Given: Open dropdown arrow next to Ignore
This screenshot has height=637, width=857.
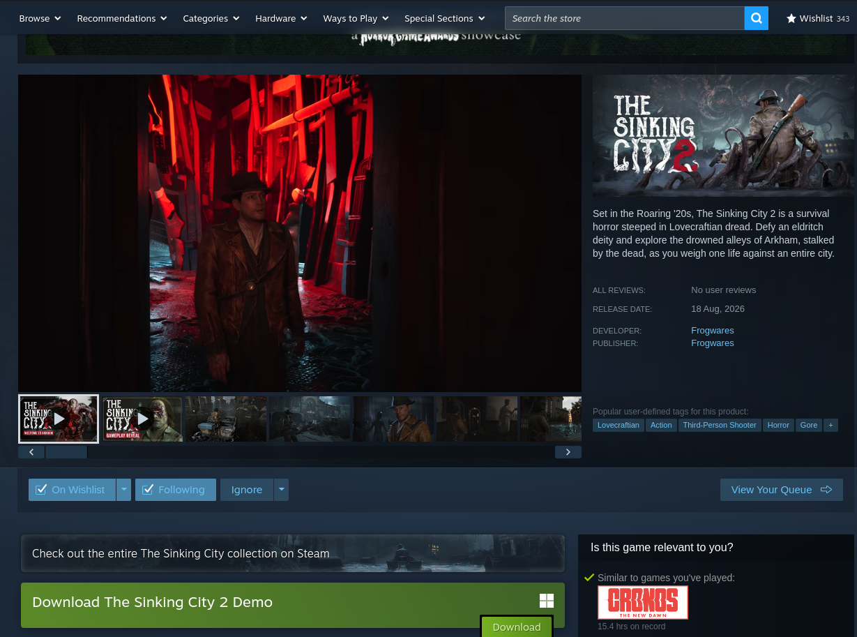Looking at the screenshot, I should pyautogui.click(x=281, y=490).
